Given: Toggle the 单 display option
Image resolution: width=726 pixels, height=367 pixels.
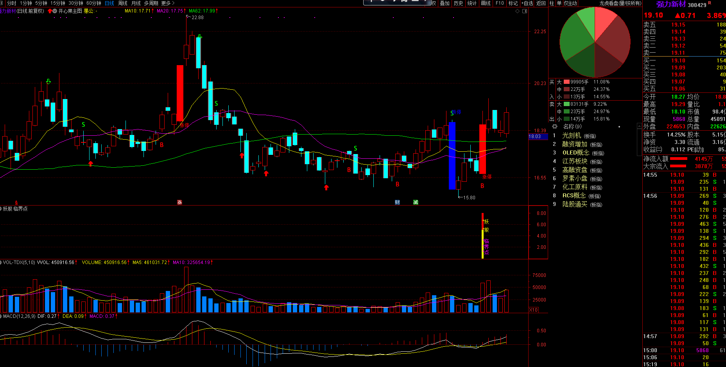Looking at the screenshot, I should [559, 3].
